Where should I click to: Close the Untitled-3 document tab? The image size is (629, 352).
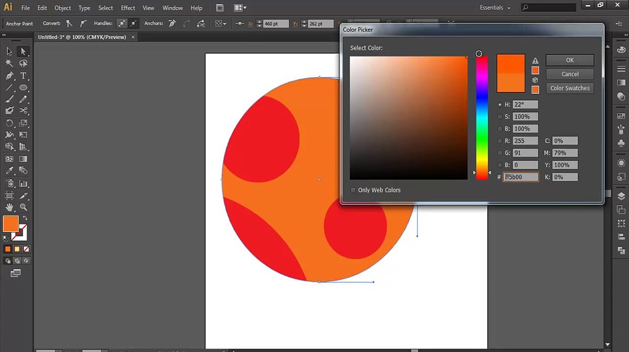132,37
